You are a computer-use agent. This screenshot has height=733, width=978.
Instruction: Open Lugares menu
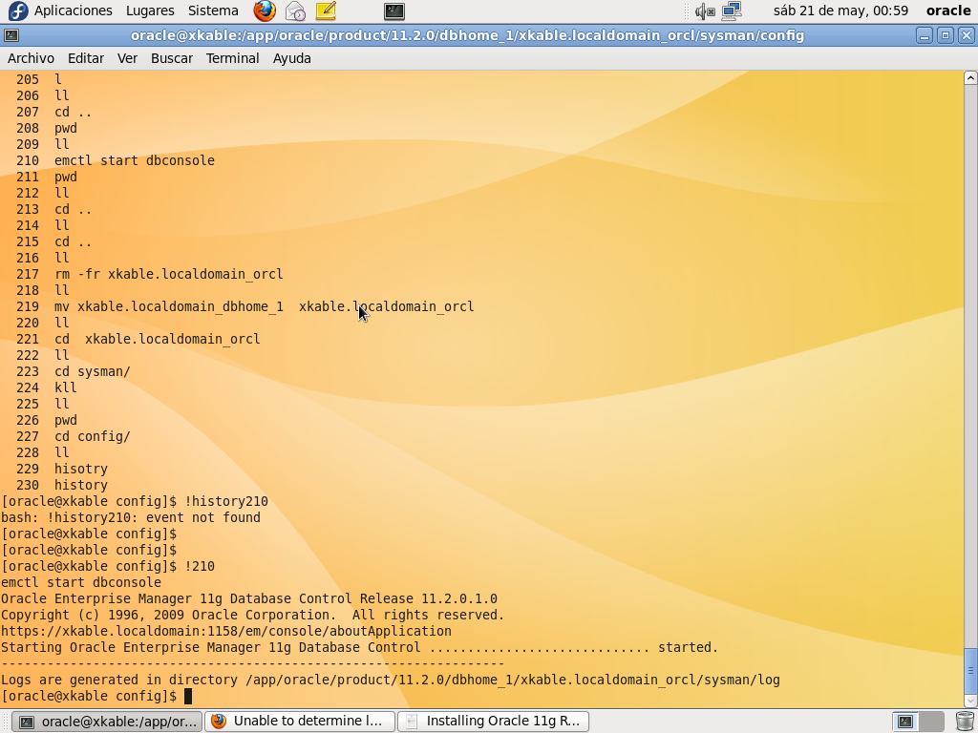150,10
